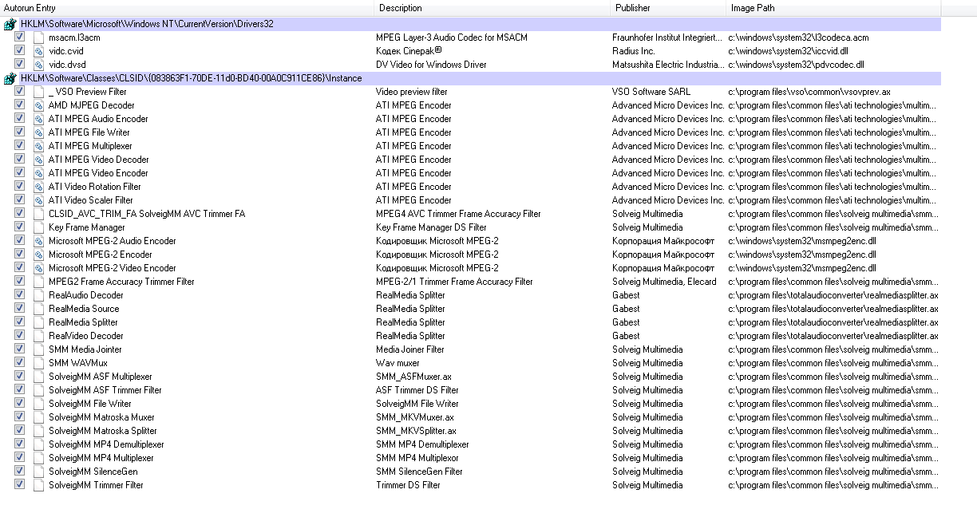Select the HKLM Drivers32 registry key row
Screen dimensions: 977x525
pos(471,24)
